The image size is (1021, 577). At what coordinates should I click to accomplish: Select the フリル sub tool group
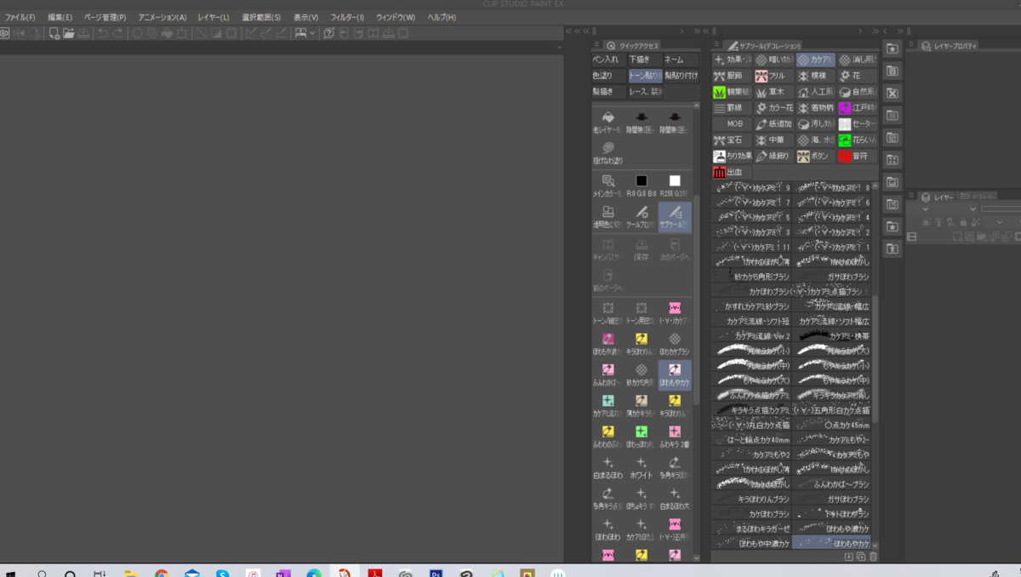[x=774, y=76]
